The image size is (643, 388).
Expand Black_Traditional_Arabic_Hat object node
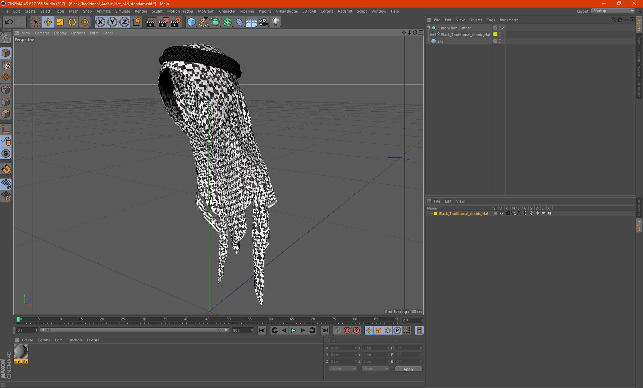(432, 34)
